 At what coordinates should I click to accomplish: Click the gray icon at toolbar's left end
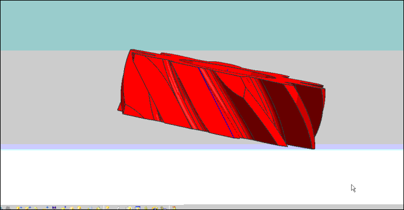[x=8, y=208]
